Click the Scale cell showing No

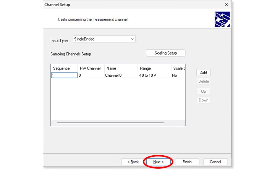(178, 76)
